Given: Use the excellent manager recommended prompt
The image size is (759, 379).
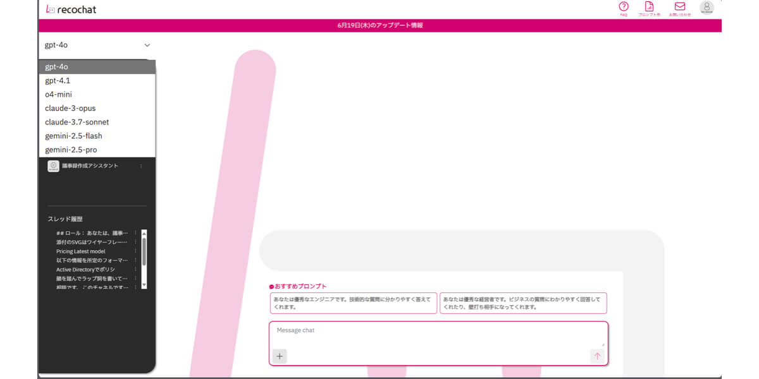Looking at the screenshot, I should coord(523,303).
